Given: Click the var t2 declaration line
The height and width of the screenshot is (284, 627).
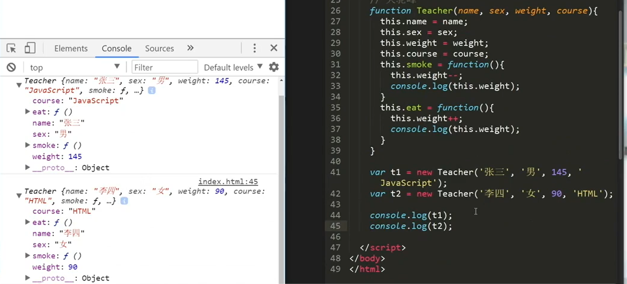Looking at the screenshot, I should point(491,194).
